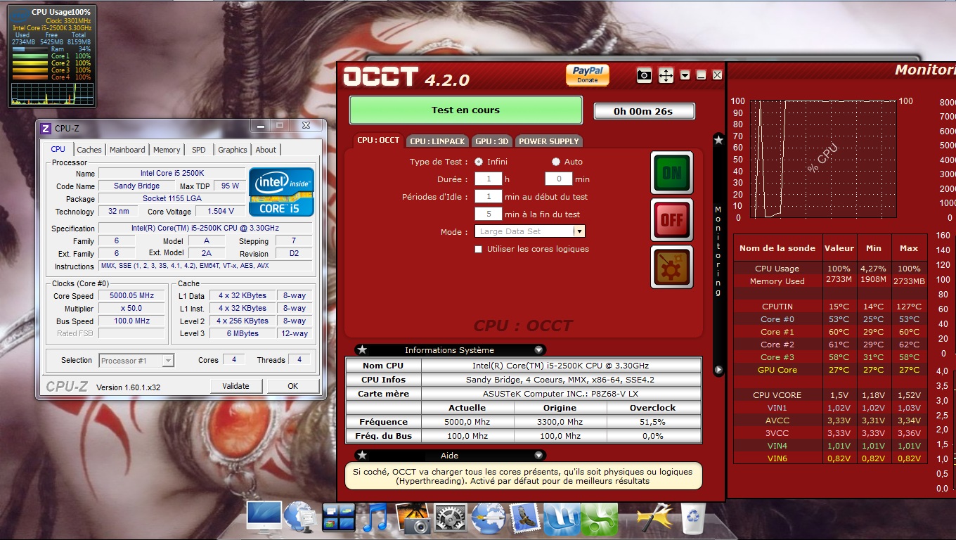The height and width of the screenshot is (540, 956).
Task: Take a screenshot with OCCT camera icon
Action: (644, 75)
